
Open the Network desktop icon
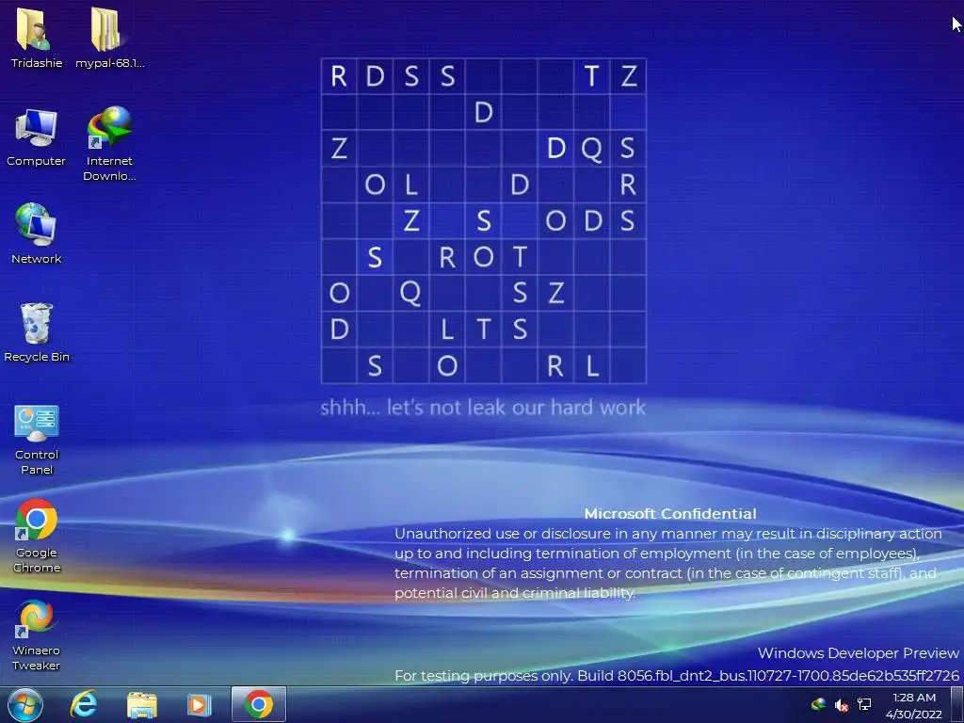(37, 233)
